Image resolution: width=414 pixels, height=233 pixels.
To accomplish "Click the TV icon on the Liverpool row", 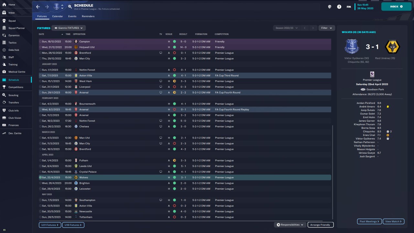I will [161, 87].
